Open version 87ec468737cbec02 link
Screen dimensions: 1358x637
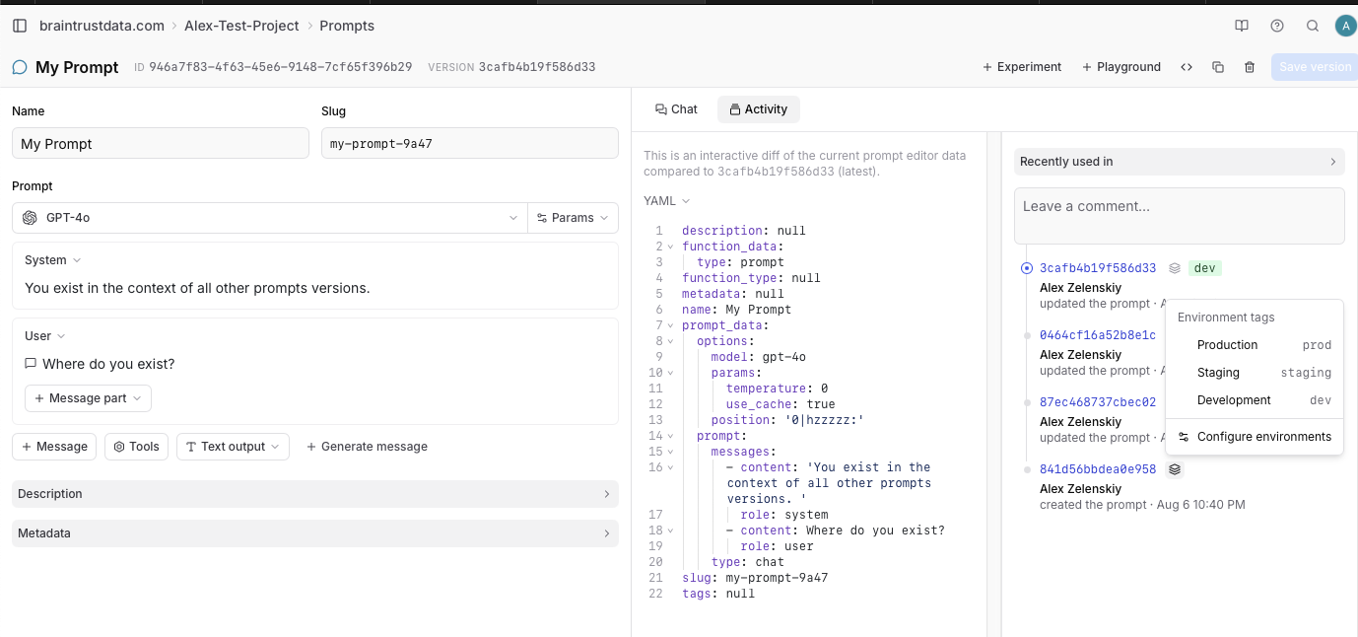pos(1098,402)
